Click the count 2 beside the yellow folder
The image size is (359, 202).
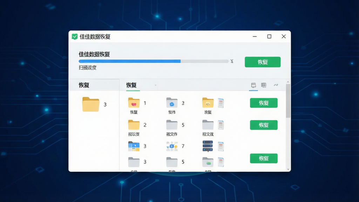(x=145, y=125)
